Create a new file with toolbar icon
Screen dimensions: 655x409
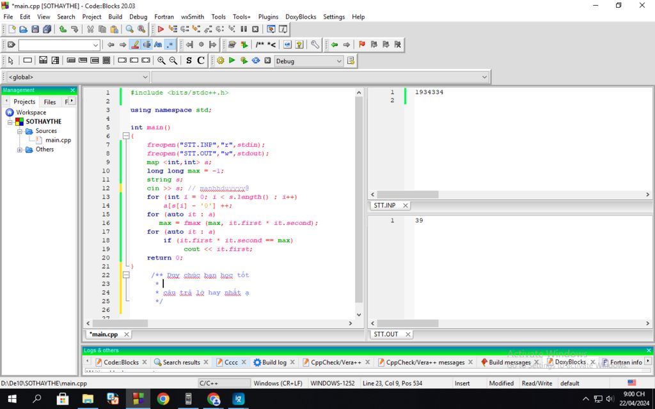pyautogui.click(x=12, y=29)
